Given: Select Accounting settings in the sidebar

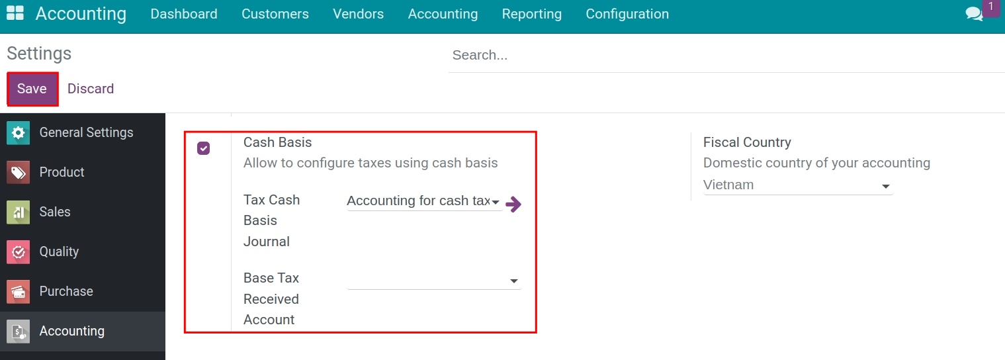Looking at the screenshot, I should coord(83,331).
